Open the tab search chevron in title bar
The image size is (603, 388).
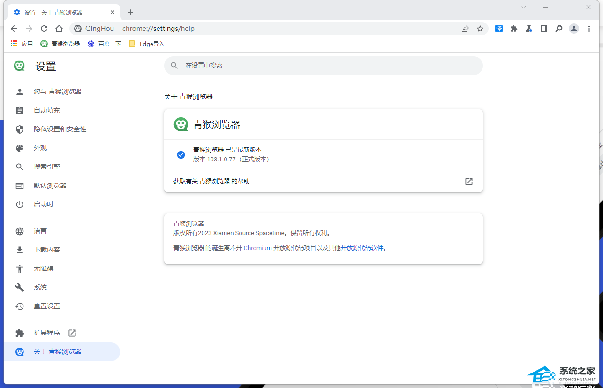(x=524, y=7)
